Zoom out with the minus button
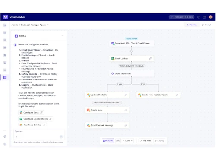 click(x=124, y=141)
